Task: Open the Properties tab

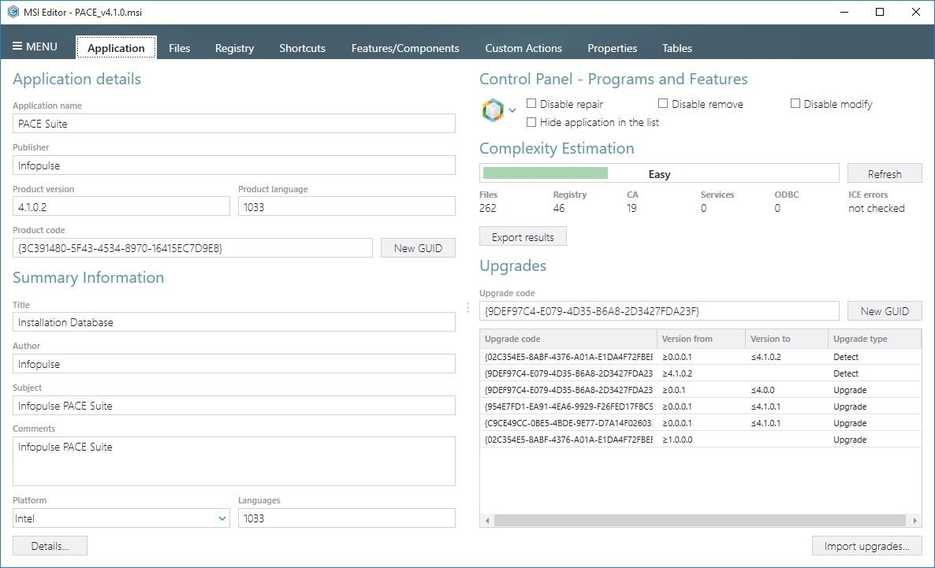Action: click(613, 48)
